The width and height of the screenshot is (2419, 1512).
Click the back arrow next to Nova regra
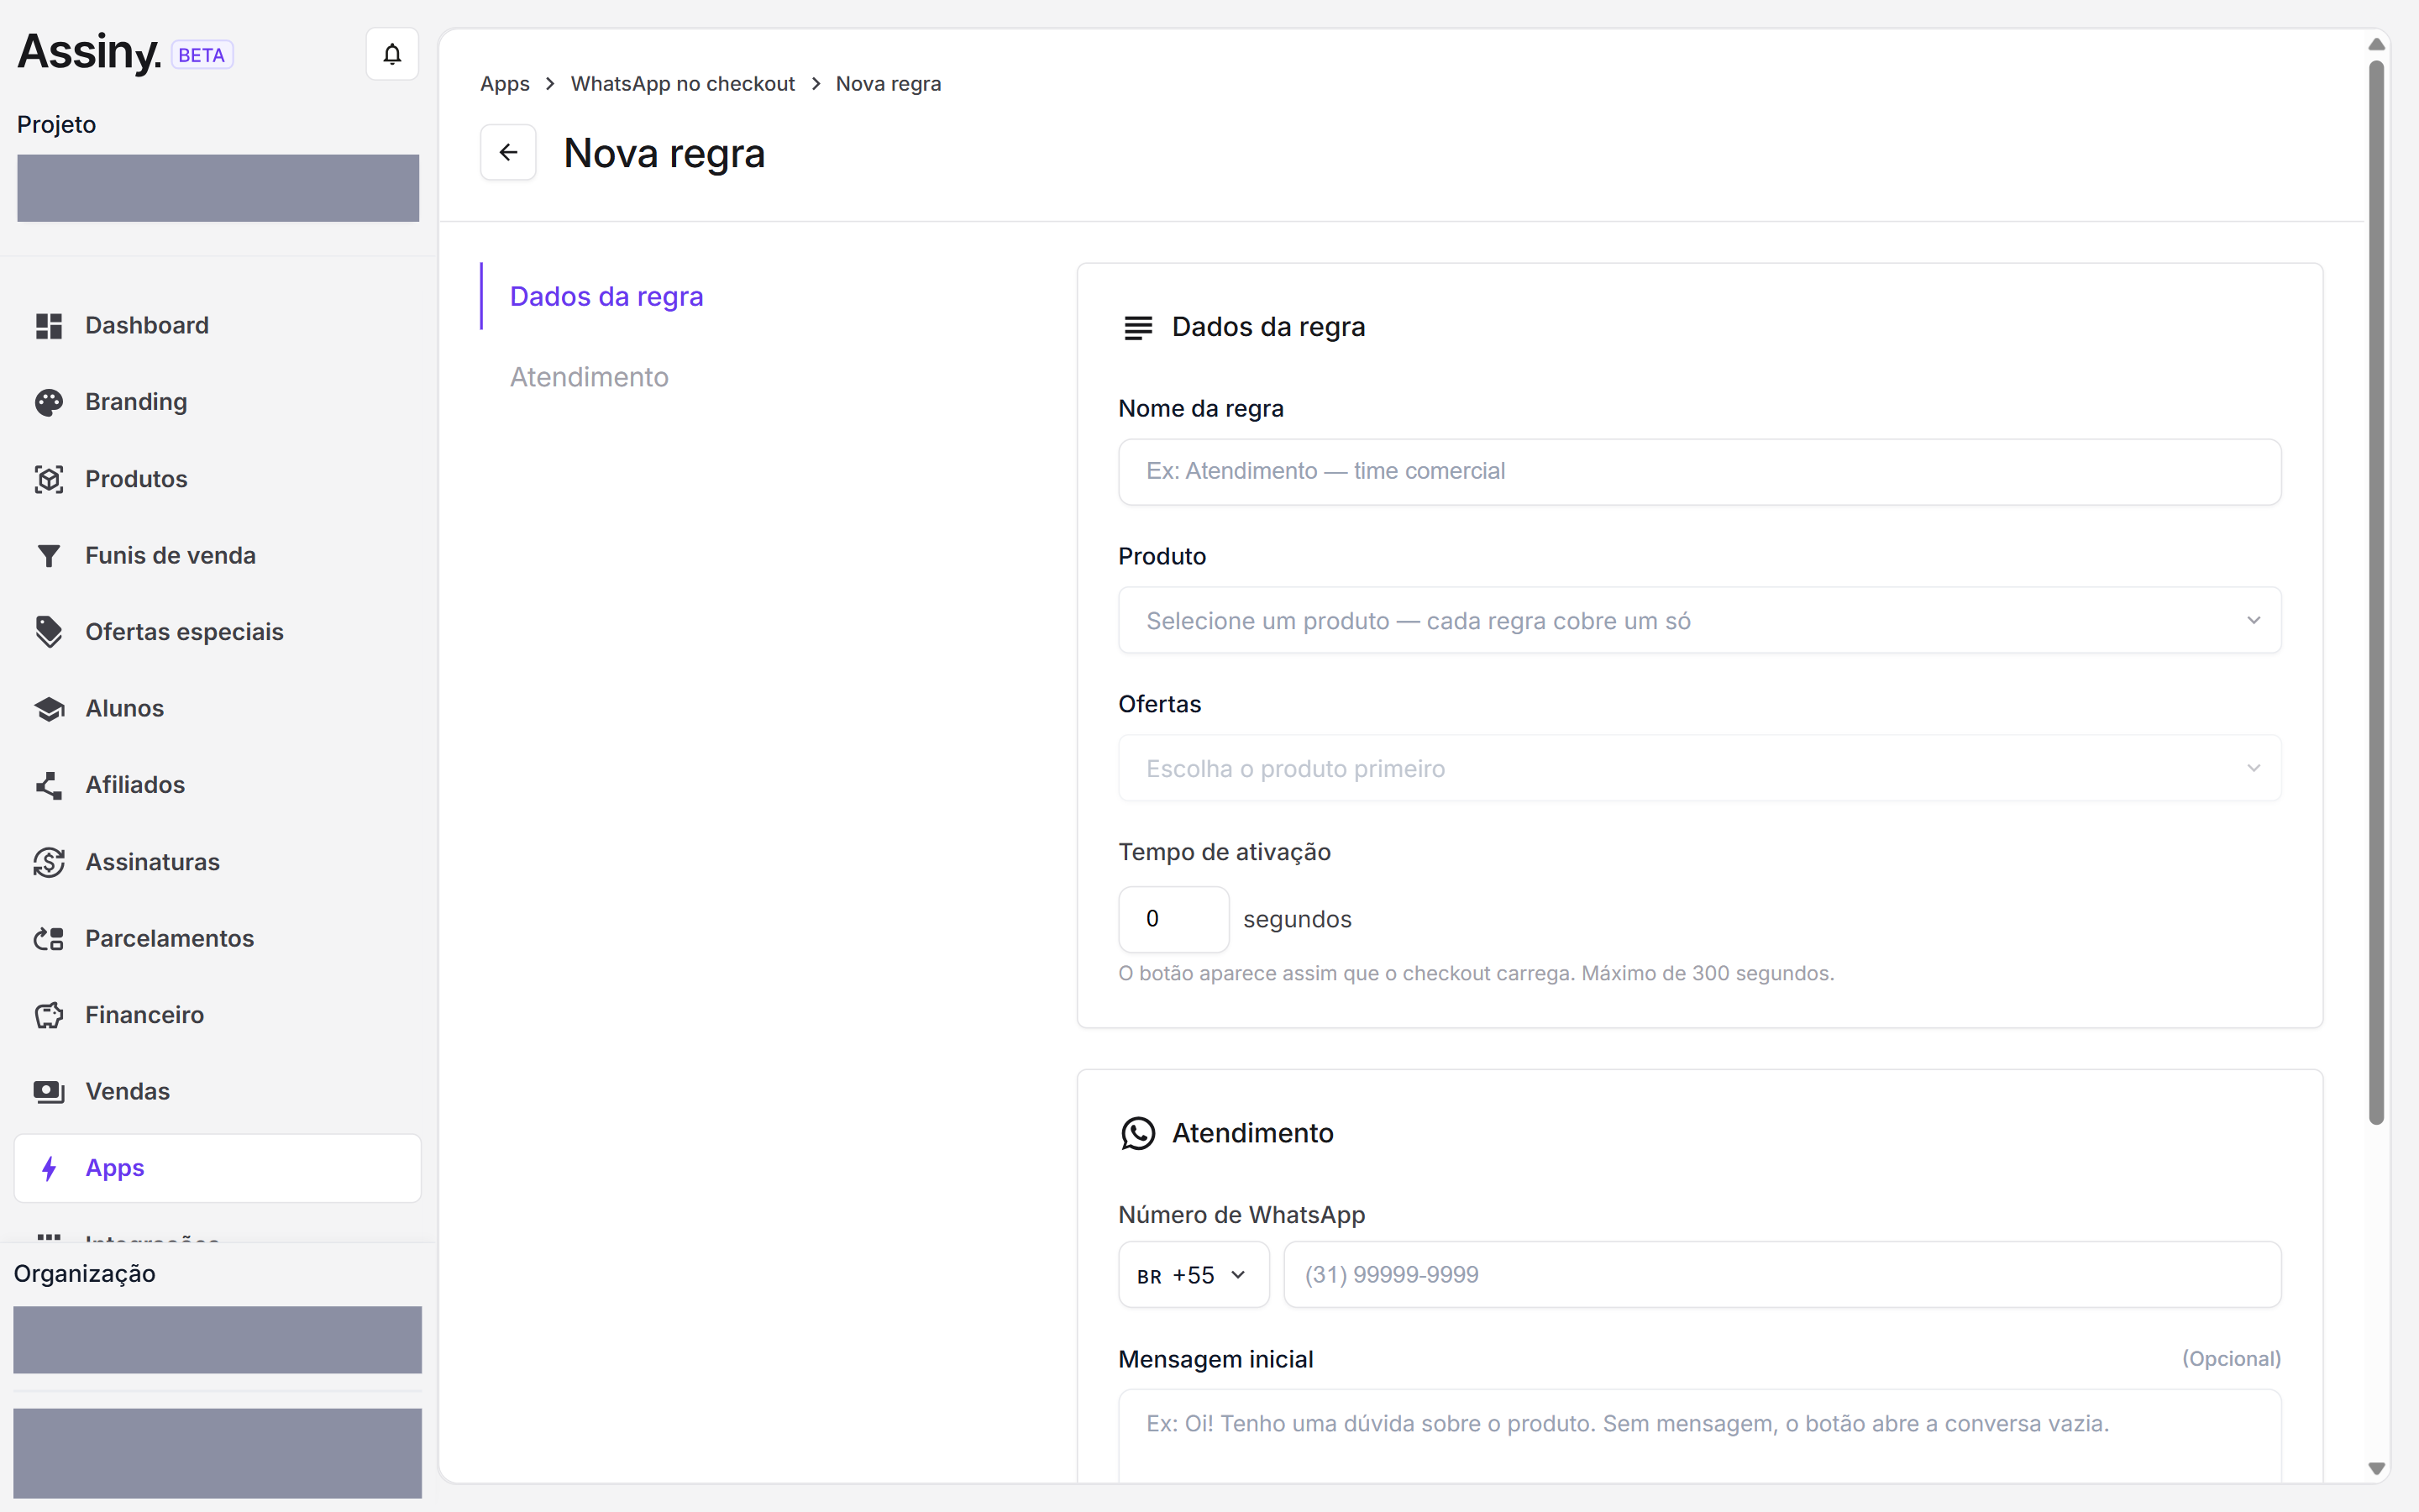(x=508, y=152)
